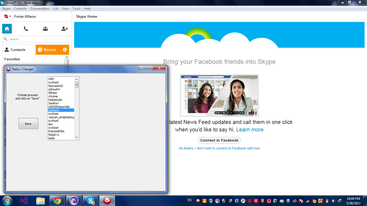
Task: Open the volume speaker tray icon
Action: (x=333, y=201)
